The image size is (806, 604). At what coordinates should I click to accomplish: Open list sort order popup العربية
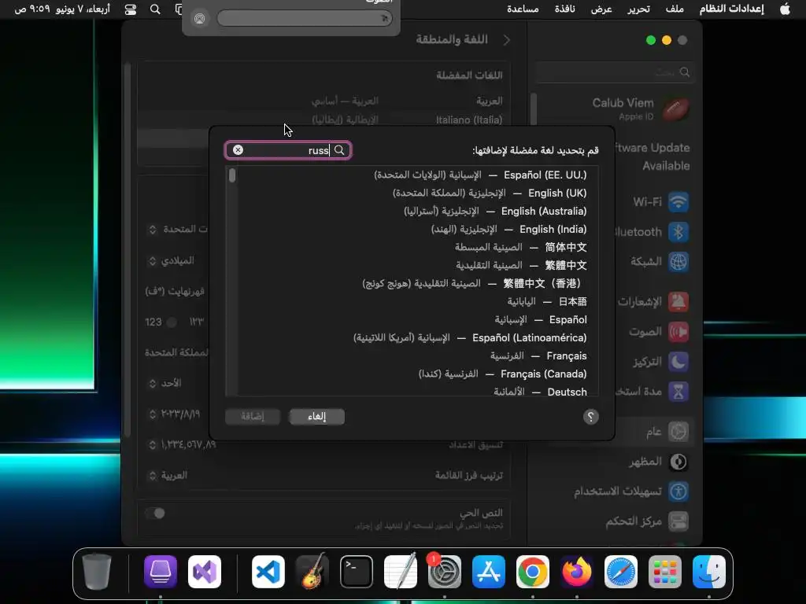168,476
